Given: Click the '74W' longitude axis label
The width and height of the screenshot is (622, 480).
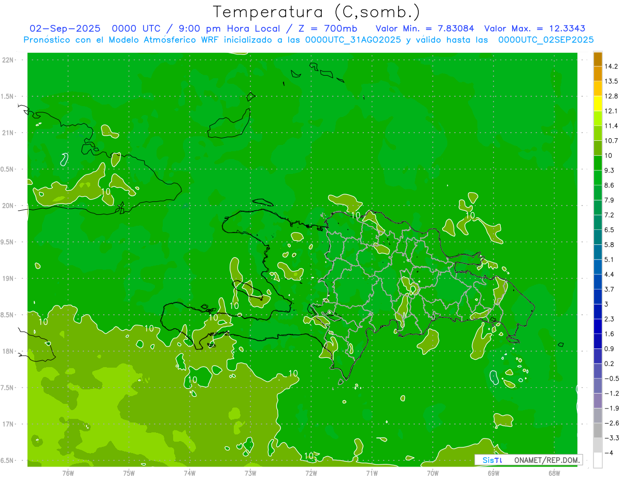Looking at the screenshot, I should 190,473.
